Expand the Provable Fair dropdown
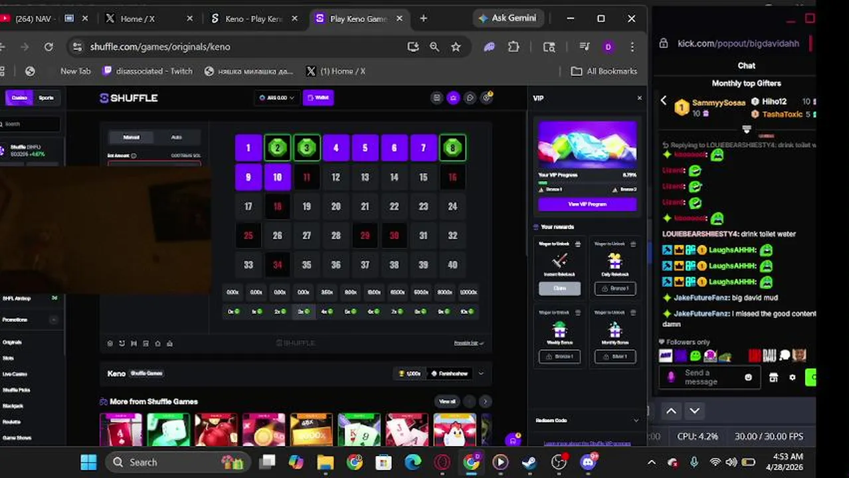Image resolution: width=849 pixels, height=478 pixels. [468, 343]
